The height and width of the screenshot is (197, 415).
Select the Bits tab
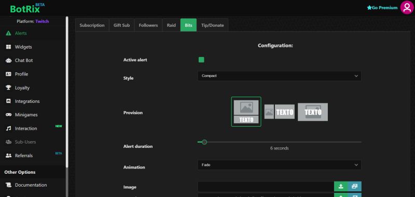tap(188, 25)
